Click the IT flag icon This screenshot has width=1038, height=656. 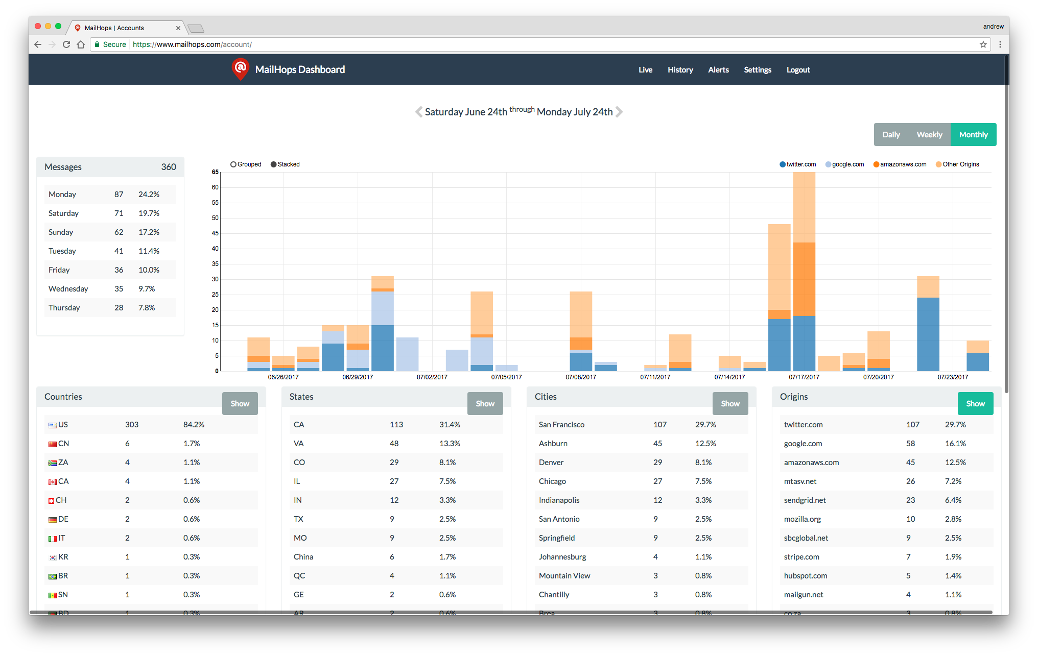[x=53, y=539]
